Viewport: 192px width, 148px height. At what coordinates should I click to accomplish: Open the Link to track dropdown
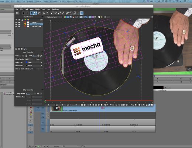[x=29, y=69]
